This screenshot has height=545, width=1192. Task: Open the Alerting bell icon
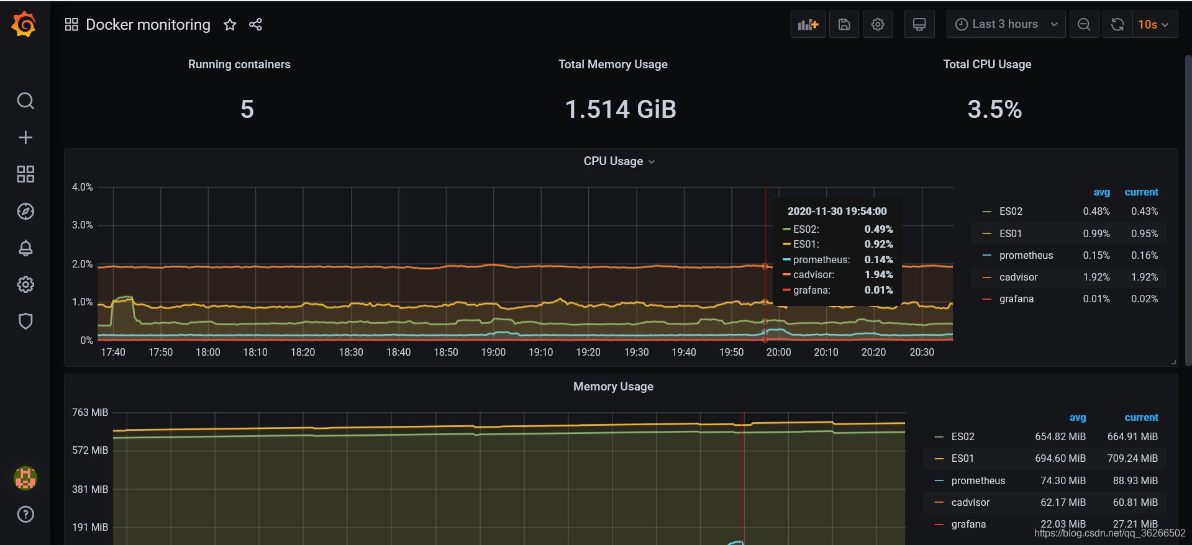coord(25,248)
